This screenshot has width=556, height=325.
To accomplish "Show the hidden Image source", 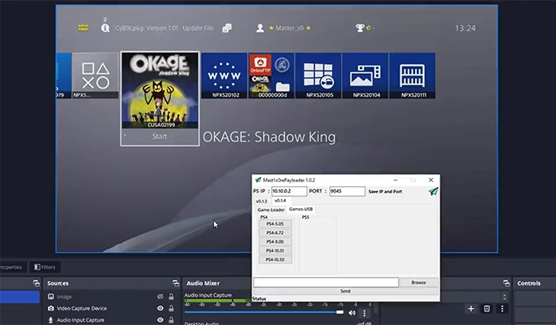I will click(160, 297).
